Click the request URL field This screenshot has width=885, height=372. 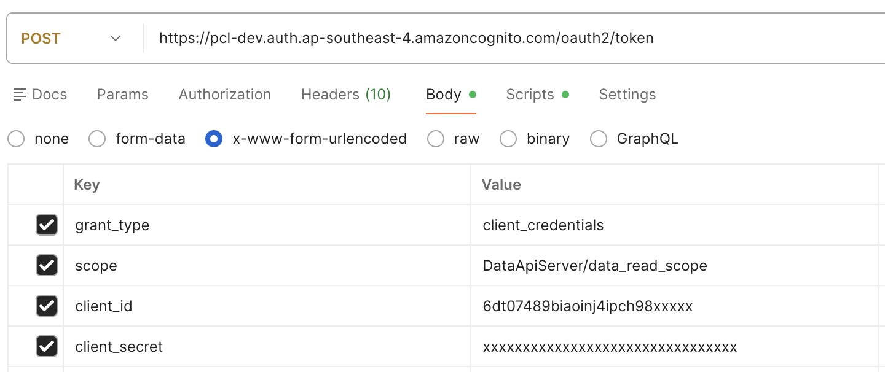406,37
